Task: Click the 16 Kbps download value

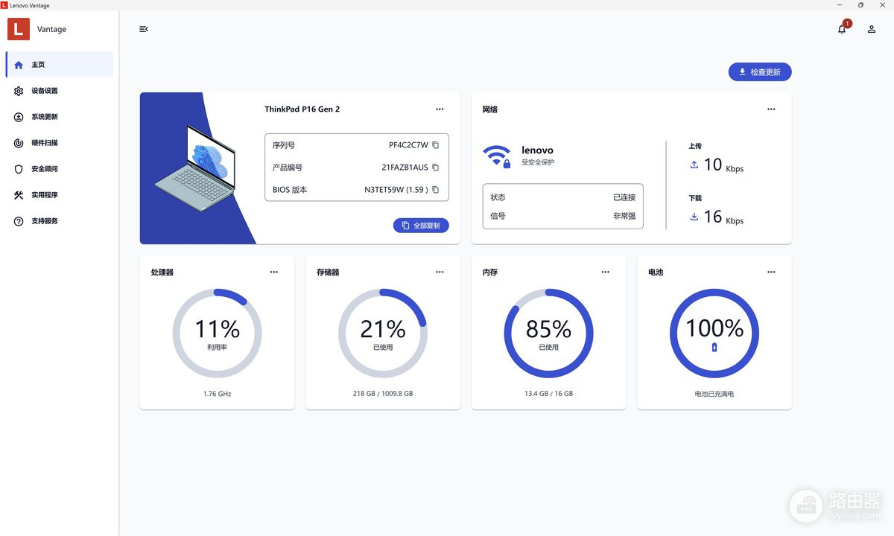Action: coord(723,217)
